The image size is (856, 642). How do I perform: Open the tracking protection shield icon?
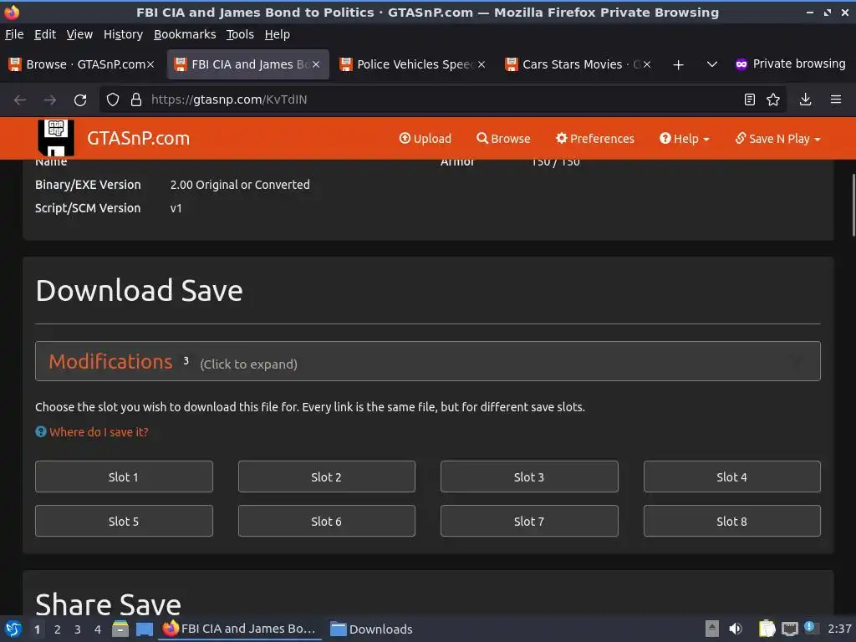pyautogui.click(x=113, y=100)
